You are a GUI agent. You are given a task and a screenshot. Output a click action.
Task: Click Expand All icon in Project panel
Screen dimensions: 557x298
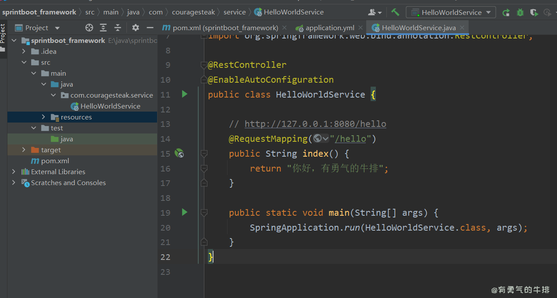(x=103, y=28)
